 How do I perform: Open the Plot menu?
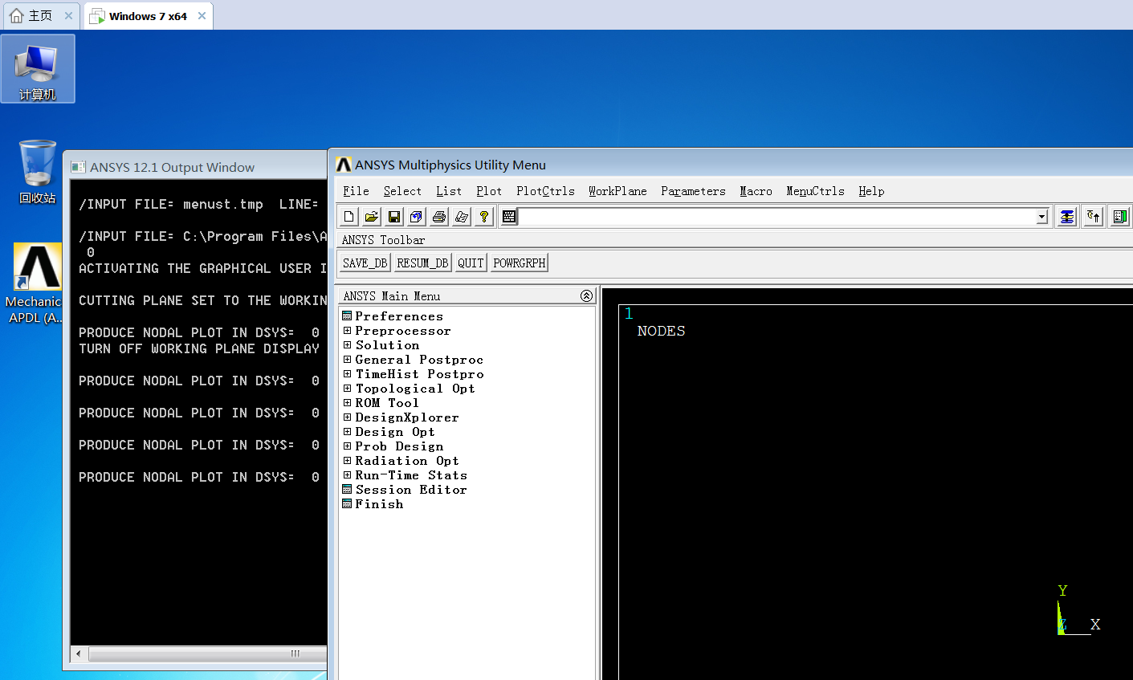[489, 191]
